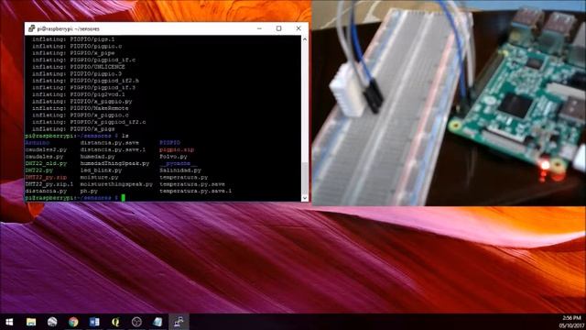Click the PuTTY title bar system icon
586x330 pixels.
pos(31,28)
